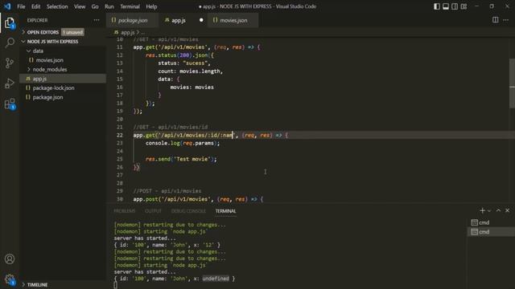
Task: Open the View menu
Action: [x=80, y=6]
